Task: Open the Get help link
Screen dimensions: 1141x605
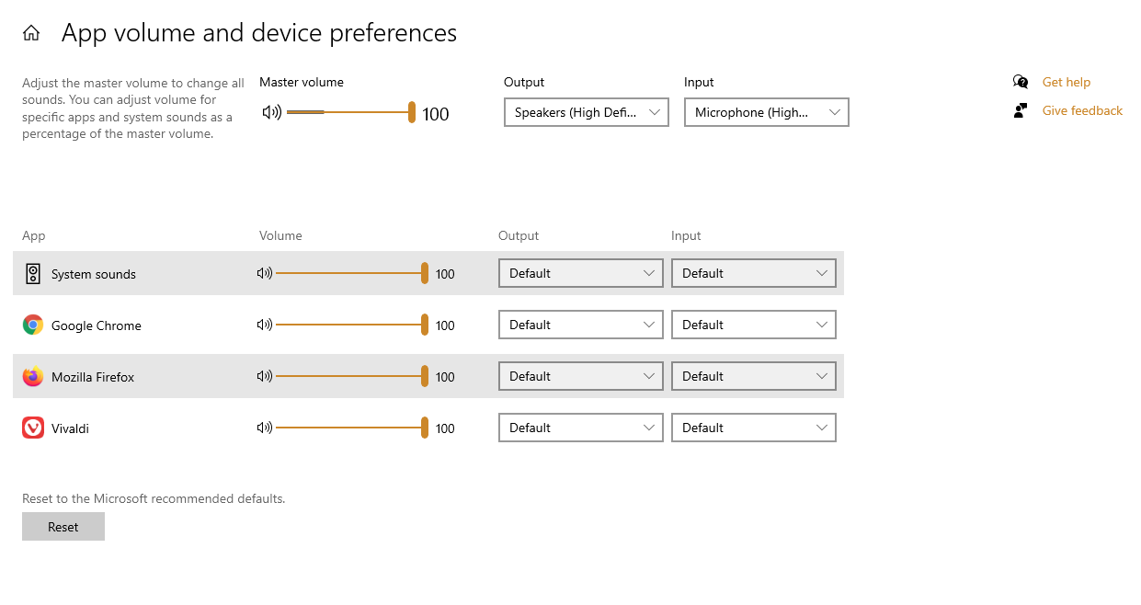Action: click(1066, 82)
